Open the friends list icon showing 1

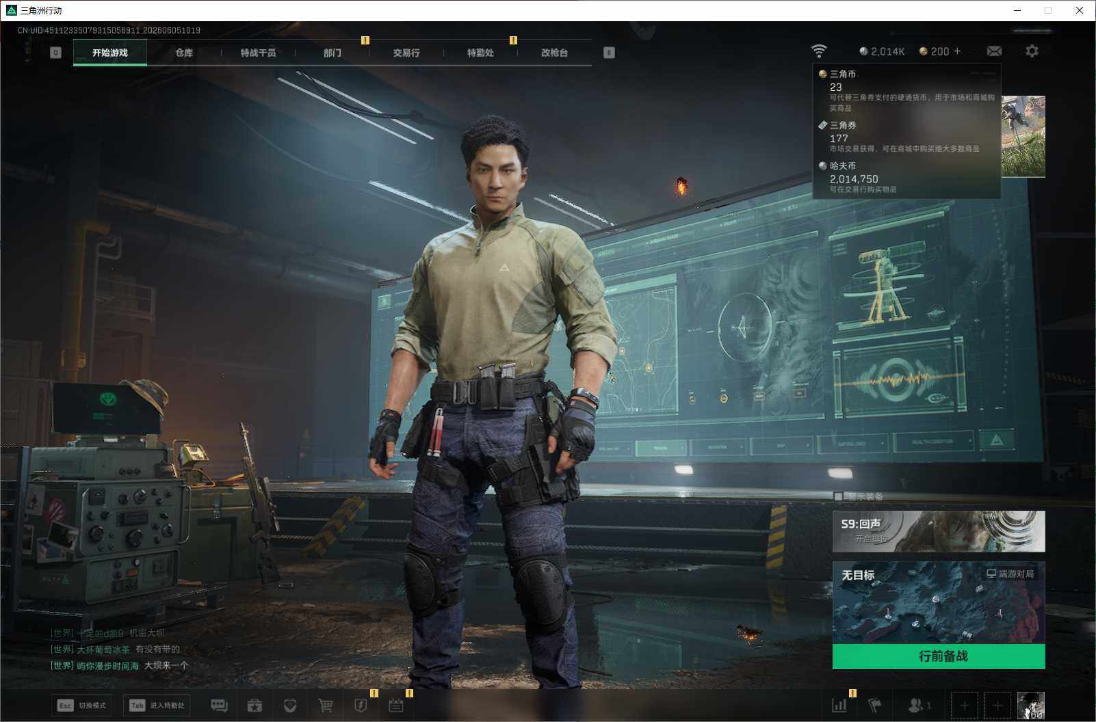(919, 706)
